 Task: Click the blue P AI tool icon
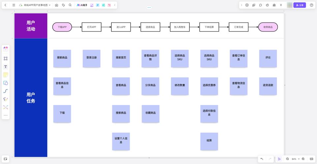pos(98,5)
